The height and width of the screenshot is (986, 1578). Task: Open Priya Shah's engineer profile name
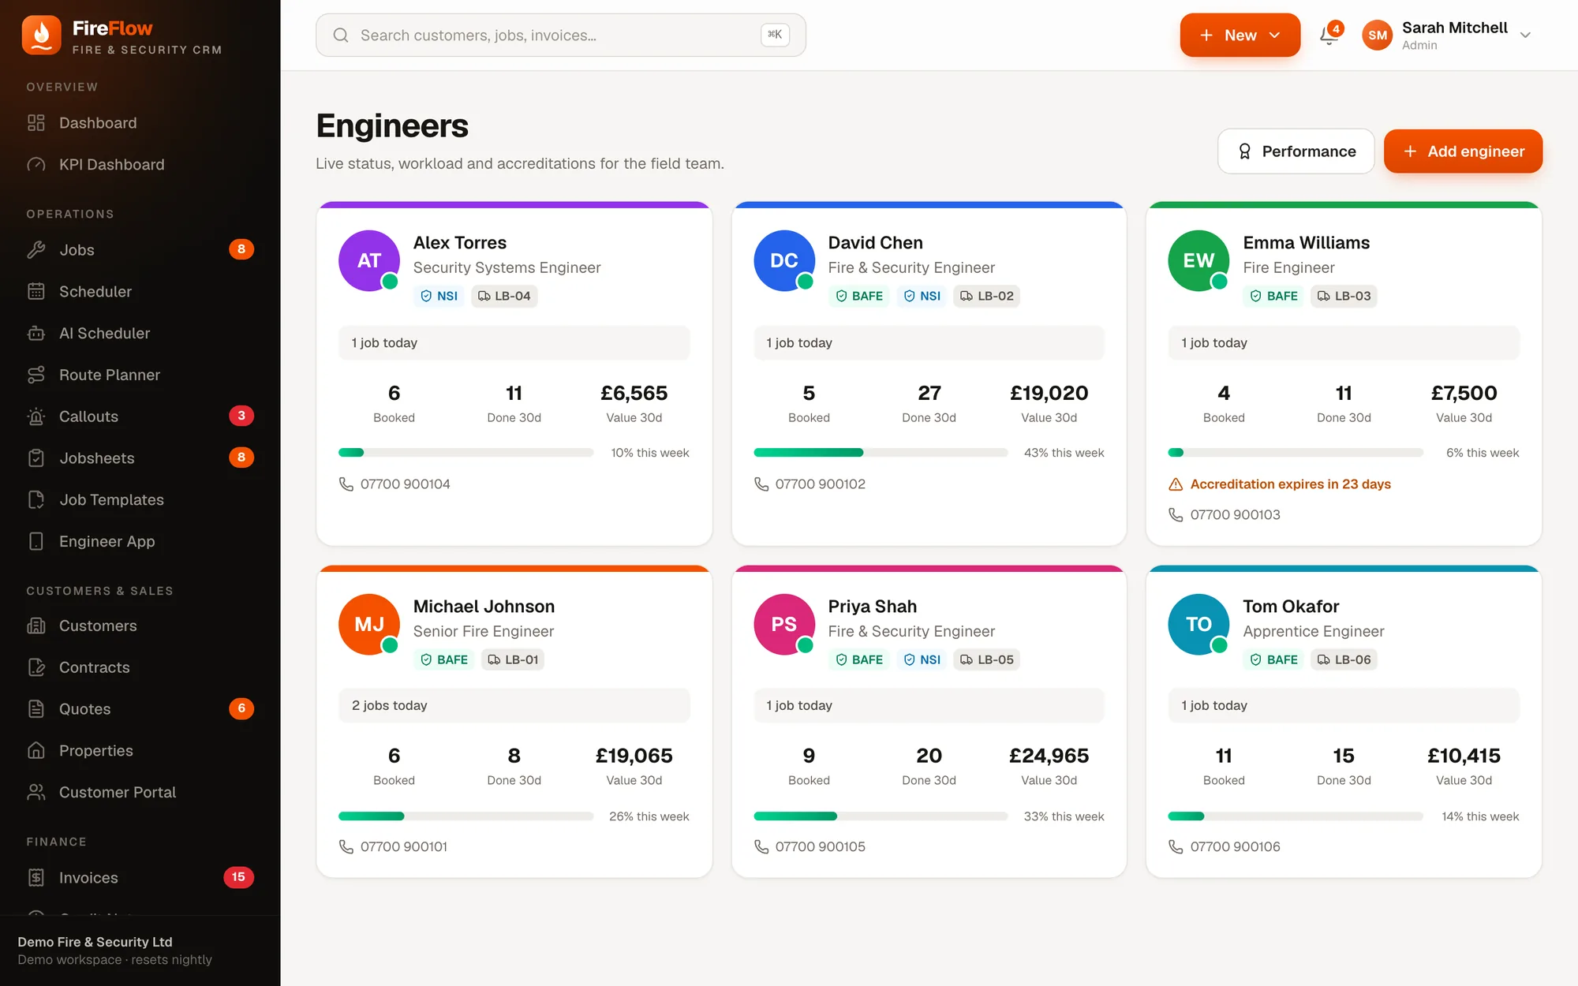pyautogui.click(x=873, y=607)
